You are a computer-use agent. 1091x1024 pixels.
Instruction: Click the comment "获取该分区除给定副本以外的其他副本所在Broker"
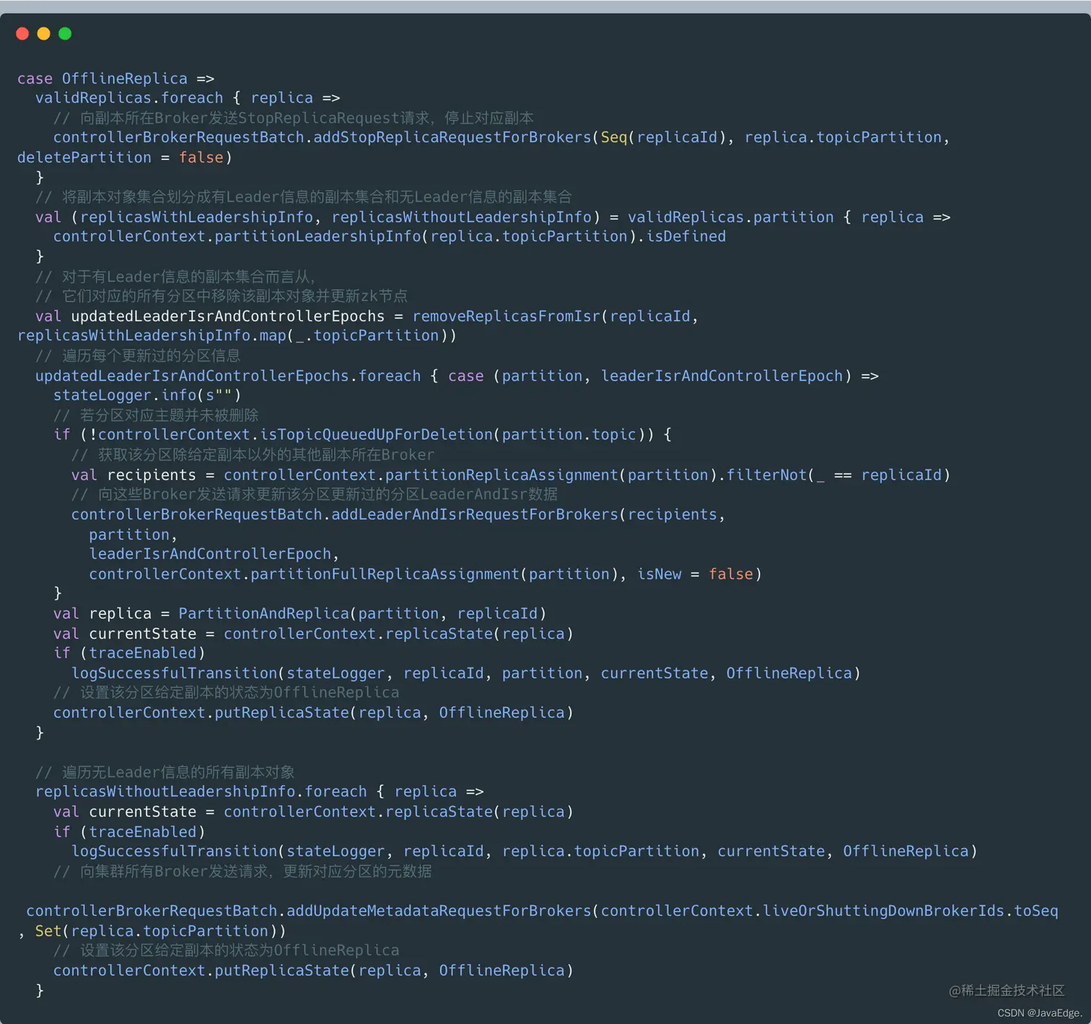(x=253, y=455)
